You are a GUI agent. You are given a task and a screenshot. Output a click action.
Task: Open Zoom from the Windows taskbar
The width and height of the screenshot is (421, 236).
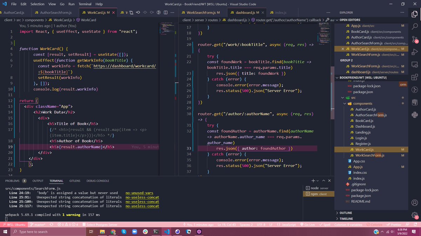point(134,231)
